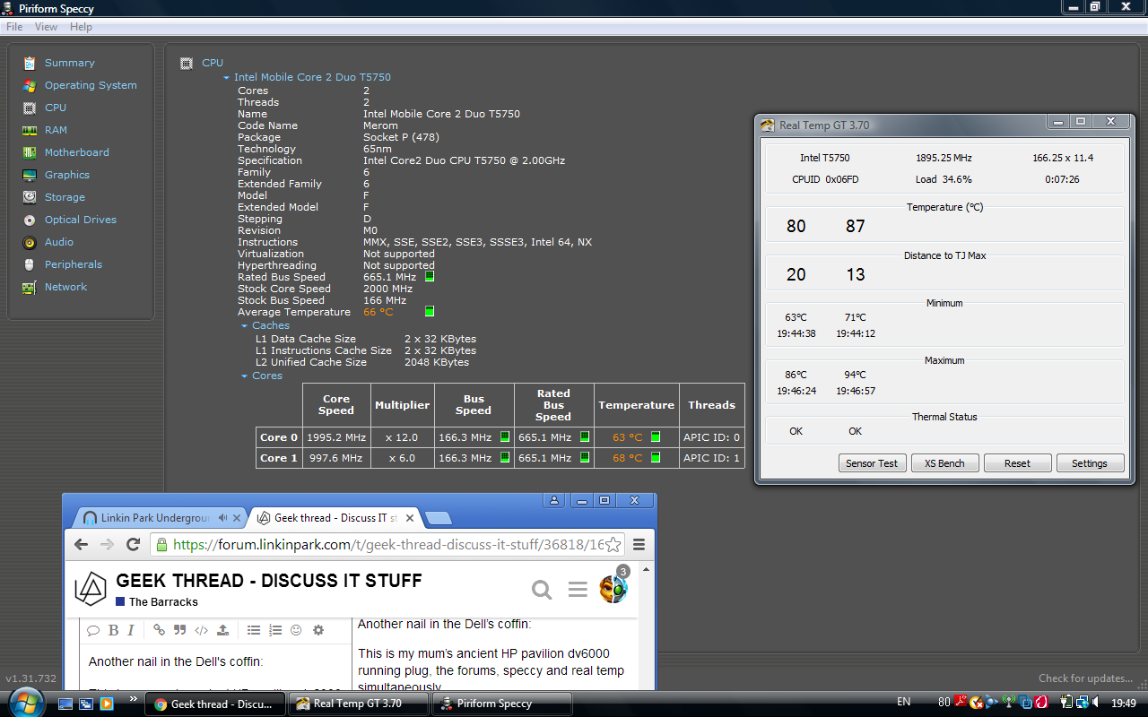Open user avatar with notification badge
Viewport: 1148px width, 717px height.
tap(613, 588)
